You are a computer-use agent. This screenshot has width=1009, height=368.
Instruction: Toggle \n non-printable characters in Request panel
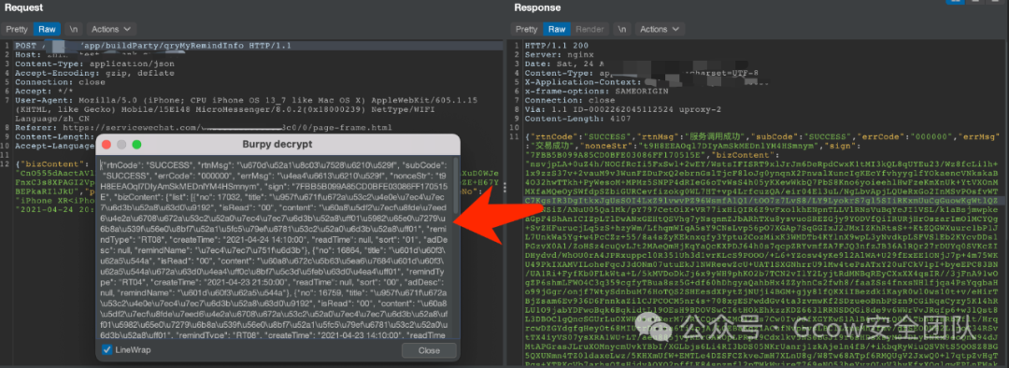click(x=74, y=30)
